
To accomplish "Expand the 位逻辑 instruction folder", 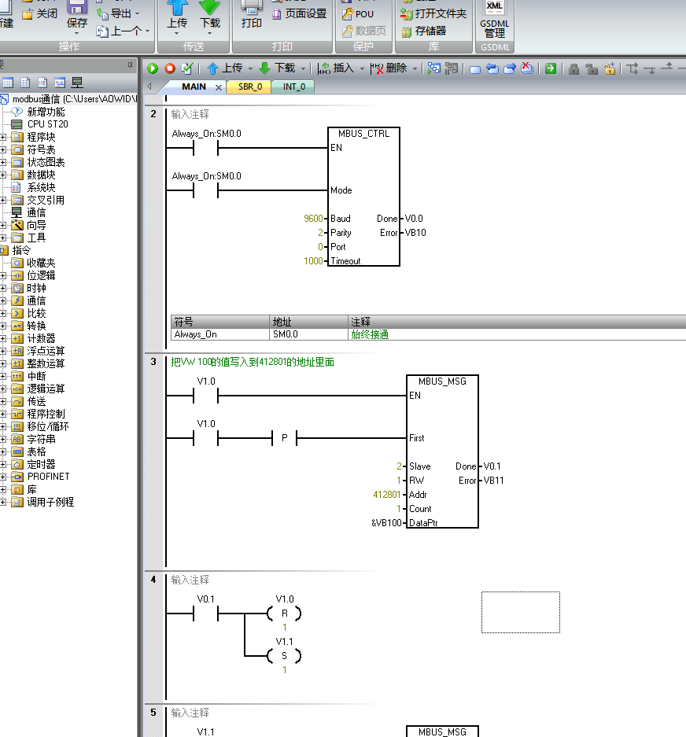I will point(4,275).
